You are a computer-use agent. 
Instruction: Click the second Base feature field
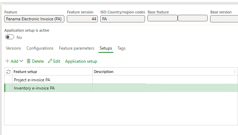click(x=193, y=18)
